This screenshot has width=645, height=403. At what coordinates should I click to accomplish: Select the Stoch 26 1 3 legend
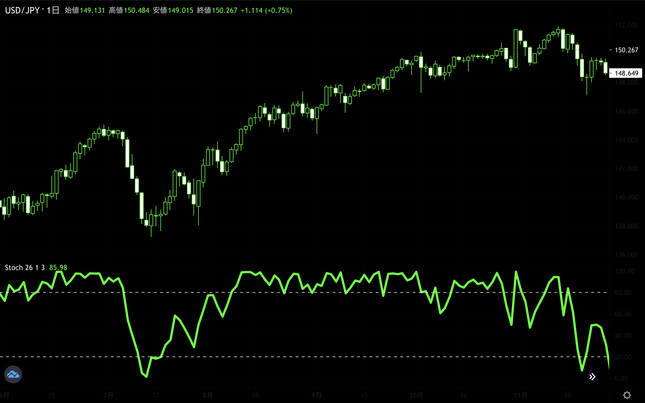(25, 268)
